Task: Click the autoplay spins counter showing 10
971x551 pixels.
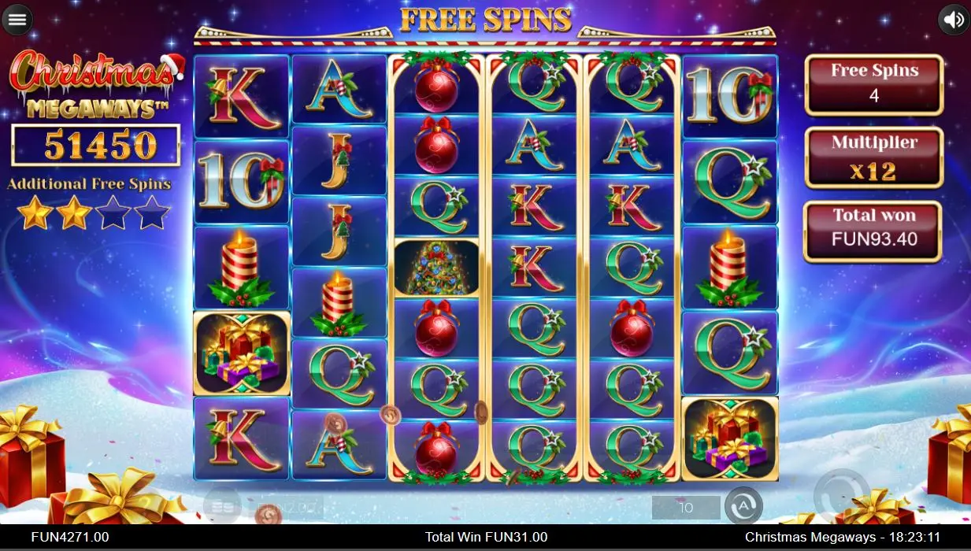Action: pyautogui.click(x=686, y=508)
